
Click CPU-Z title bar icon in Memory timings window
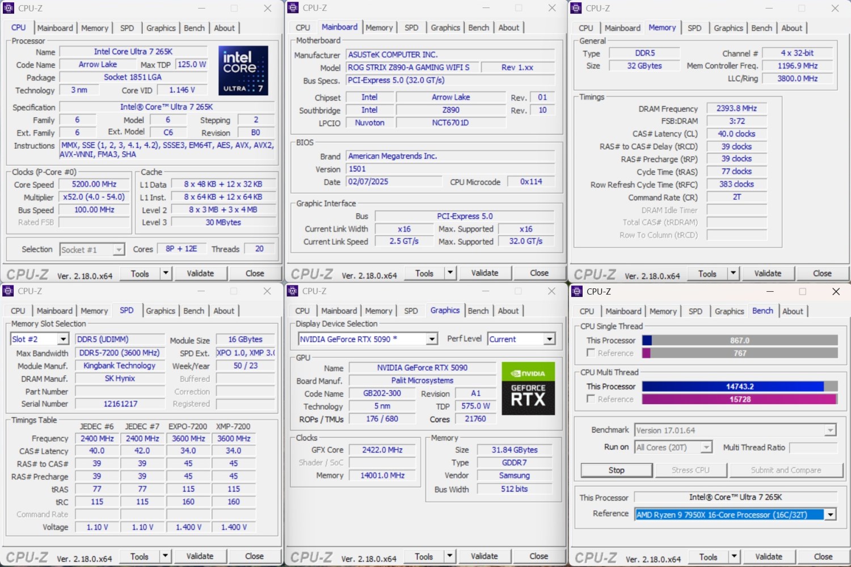click(x=576, y=9)
